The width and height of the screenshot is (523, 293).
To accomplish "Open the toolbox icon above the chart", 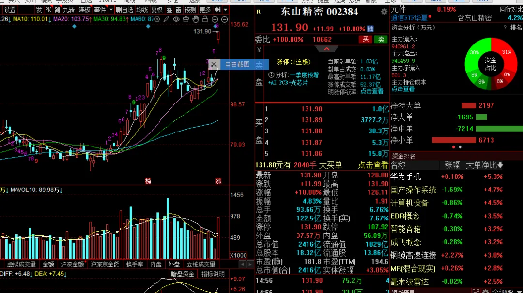I will 186,20.
